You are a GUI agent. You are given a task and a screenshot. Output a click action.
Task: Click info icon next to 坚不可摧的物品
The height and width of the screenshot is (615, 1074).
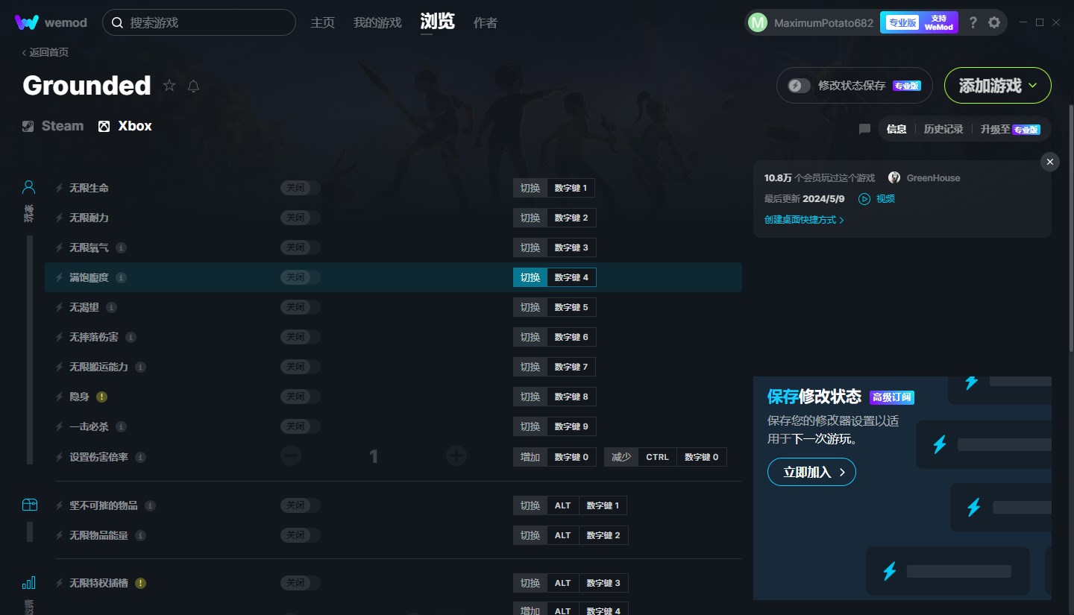[x=150, y=505]
